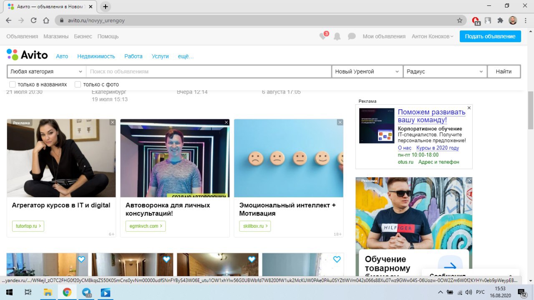The width and height of the screenshot is (534, 300).
Task: Open Windows Start menu
Action: point(9,292)
